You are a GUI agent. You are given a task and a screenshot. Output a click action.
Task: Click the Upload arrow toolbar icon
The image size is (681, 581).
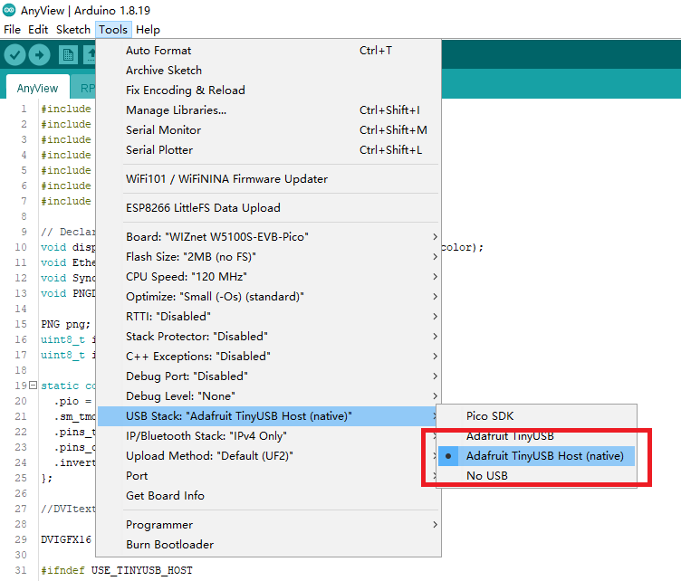point(40,55)
